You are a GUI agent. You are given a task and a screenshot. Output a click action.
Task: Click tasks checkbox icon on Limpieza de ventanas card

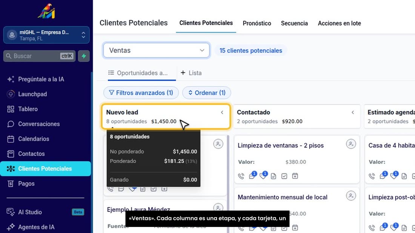pyautogui.click(x=284, y=176)
